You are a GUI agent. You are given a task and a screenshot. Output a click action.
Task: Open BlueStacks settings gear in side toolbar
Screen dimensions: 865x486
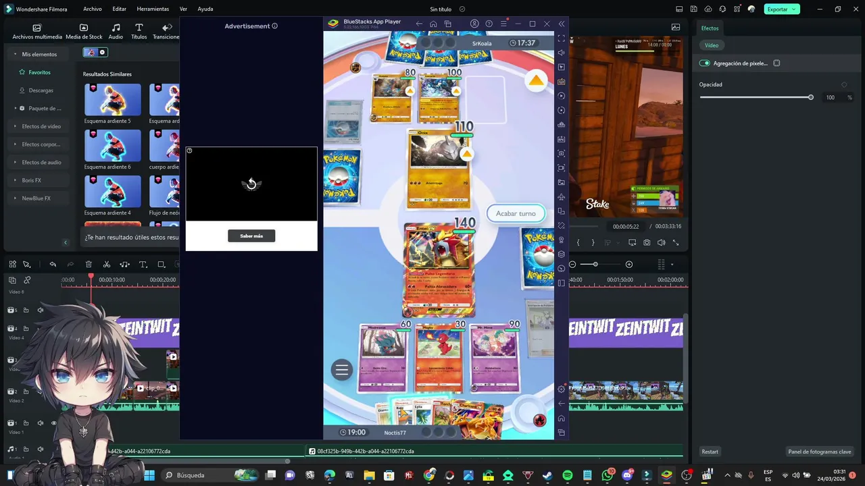click(562, 389)
